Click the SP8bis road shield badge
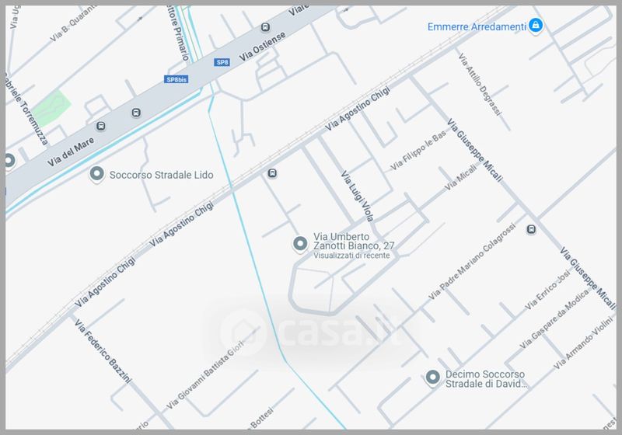Viewport: 622px width, 435px height. coord(176,79)
